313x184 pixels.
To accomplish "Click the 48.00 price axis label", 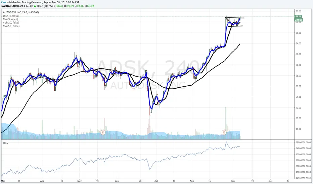I will (299, 129).
